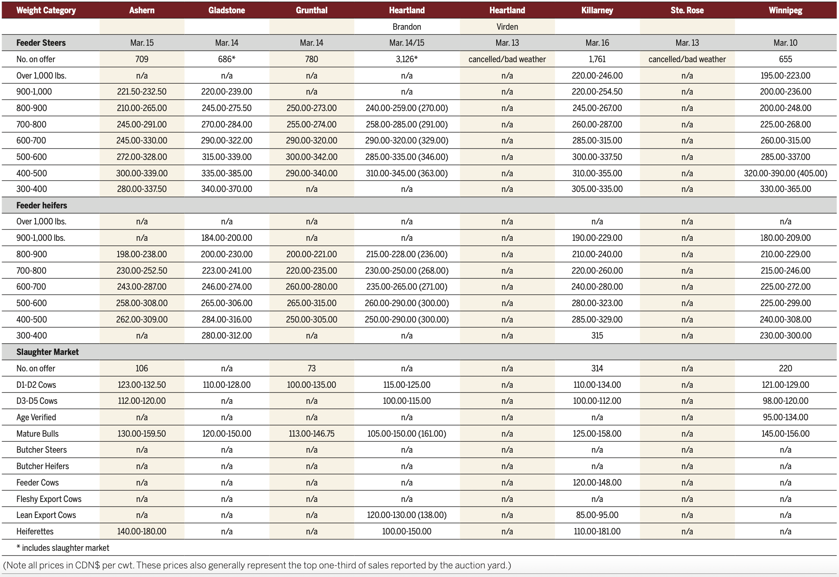Click the 215.00-228.00 (236.00) cell
The image size is (839, 577).
click(407, 254)
